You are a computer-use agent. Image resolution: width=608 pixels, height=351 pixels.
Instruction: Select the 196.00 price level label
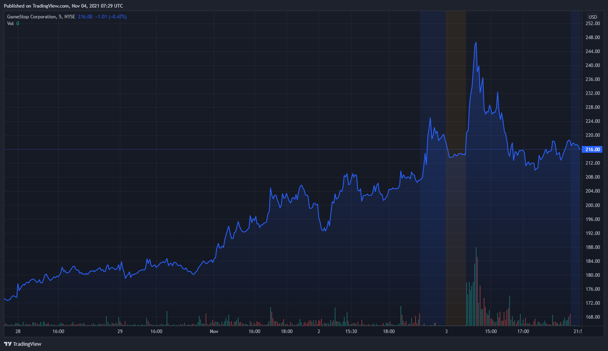click(592, 219)
